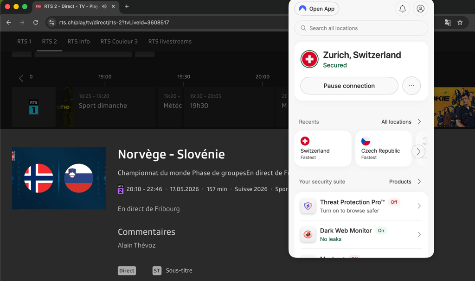Toggle the Dark Web Monitor On badge
Image resolution: width=475 pixels, height=281 pixels.
(381, 231)
